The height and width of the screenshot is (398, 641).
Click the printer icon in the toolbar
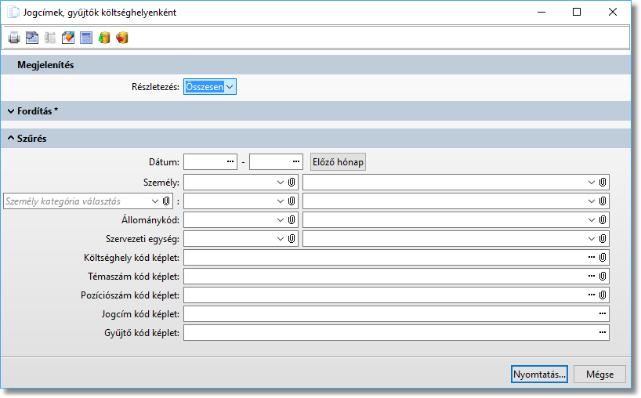[x=14, y=38]
